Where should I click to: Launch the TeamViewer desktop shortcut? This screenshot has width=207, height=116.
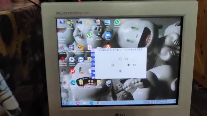tap(81, 59)
